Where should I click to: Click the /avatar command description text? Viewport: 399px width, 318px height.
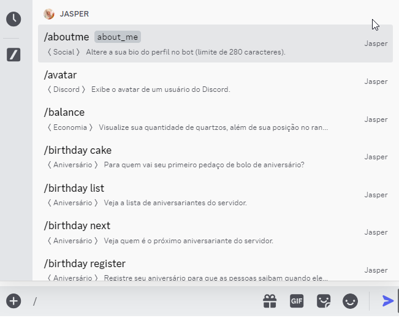(x=161, y=89)
